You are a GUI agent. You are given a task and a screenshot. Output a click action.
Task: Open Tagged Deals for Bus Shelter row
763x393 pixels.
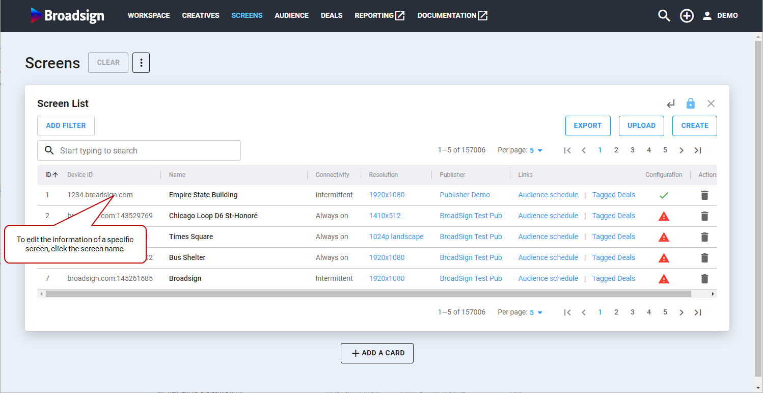point(614,258)
